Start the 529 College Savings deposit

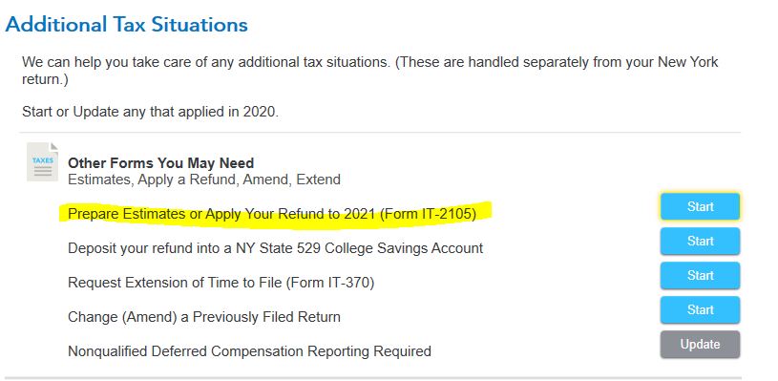tap(700, 241)
